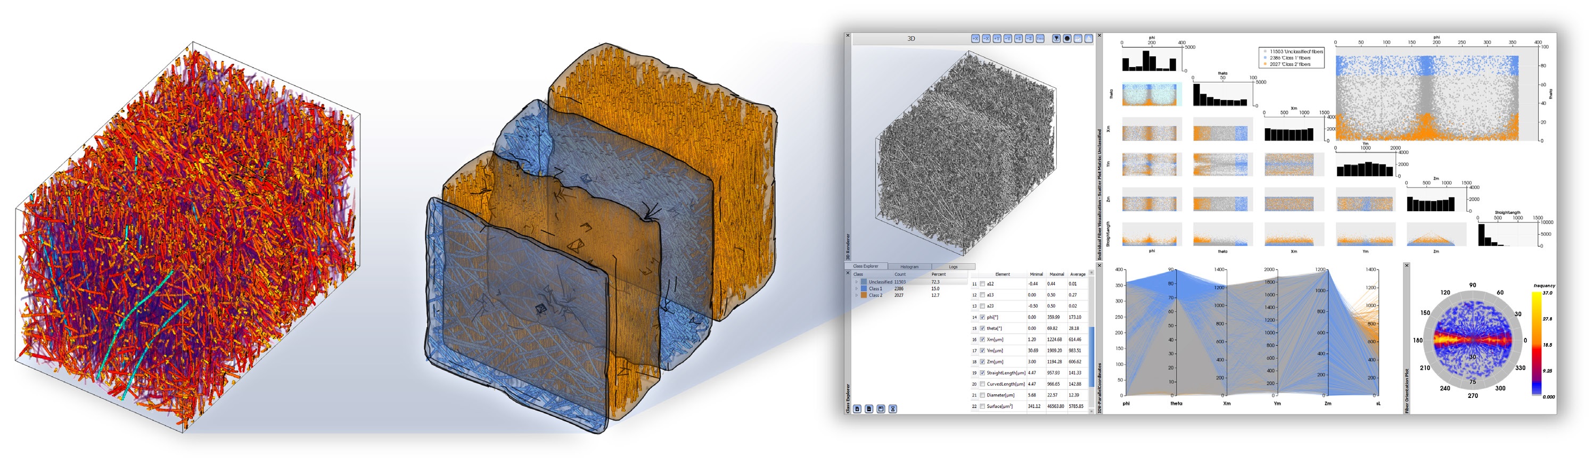Expand the Class 1 tree row
Image resolution: width=1593 pixels, height=465 pixels.
(857, 289)
